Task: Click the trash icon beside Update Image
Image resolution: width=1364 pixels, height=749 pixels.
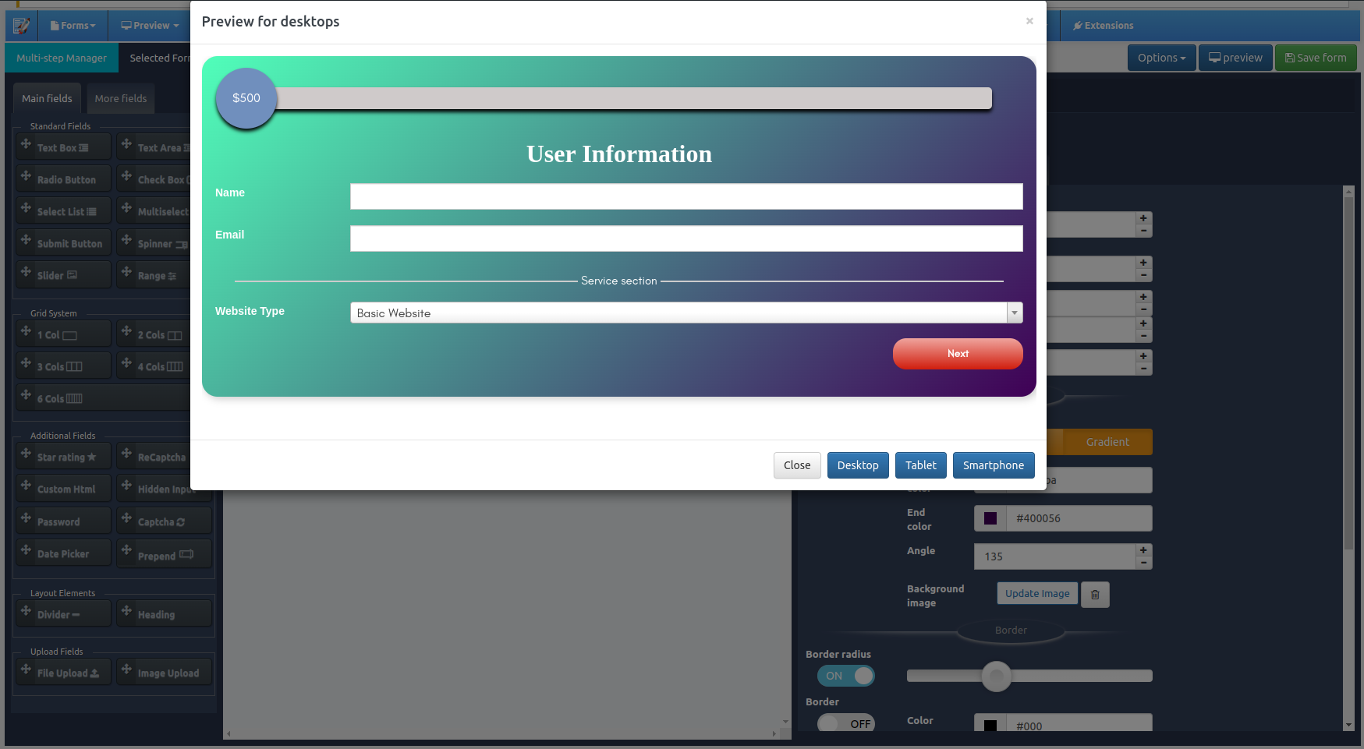Action: click(x=1095, y=594)
